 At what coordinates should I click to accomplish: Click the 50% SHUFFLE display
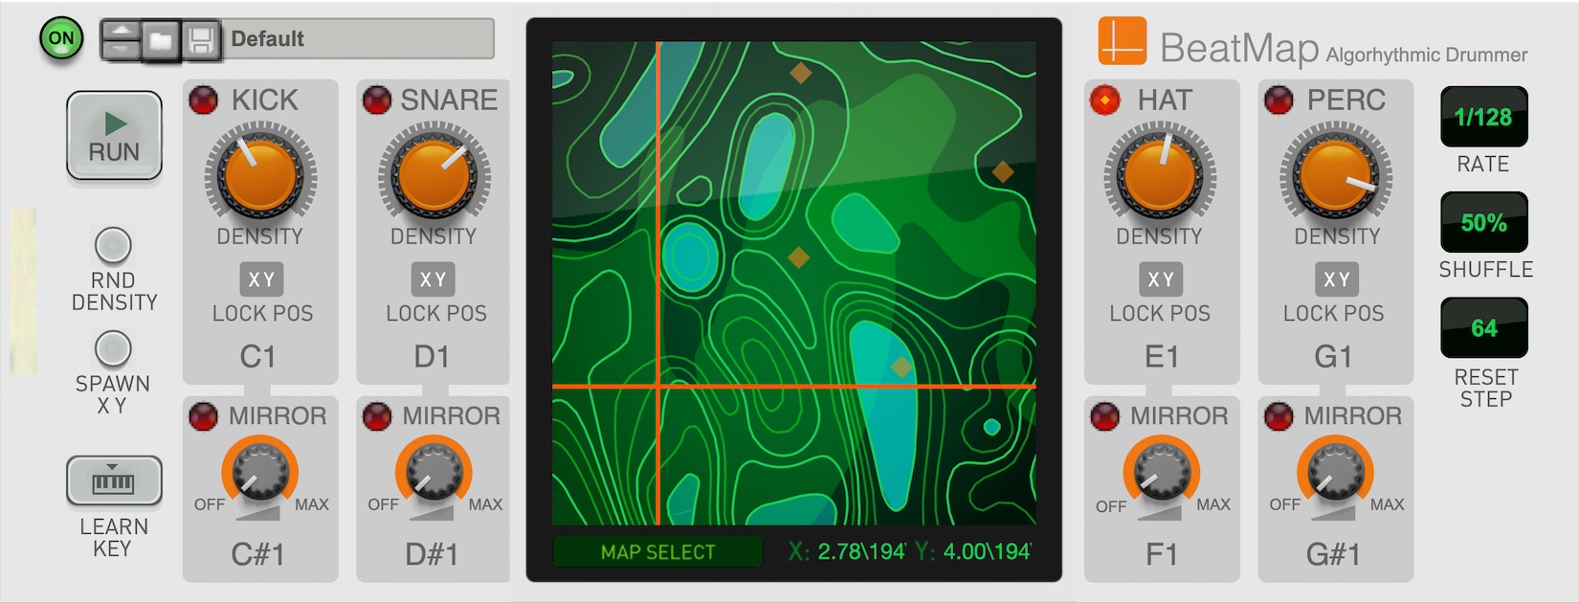point(1484,222)
